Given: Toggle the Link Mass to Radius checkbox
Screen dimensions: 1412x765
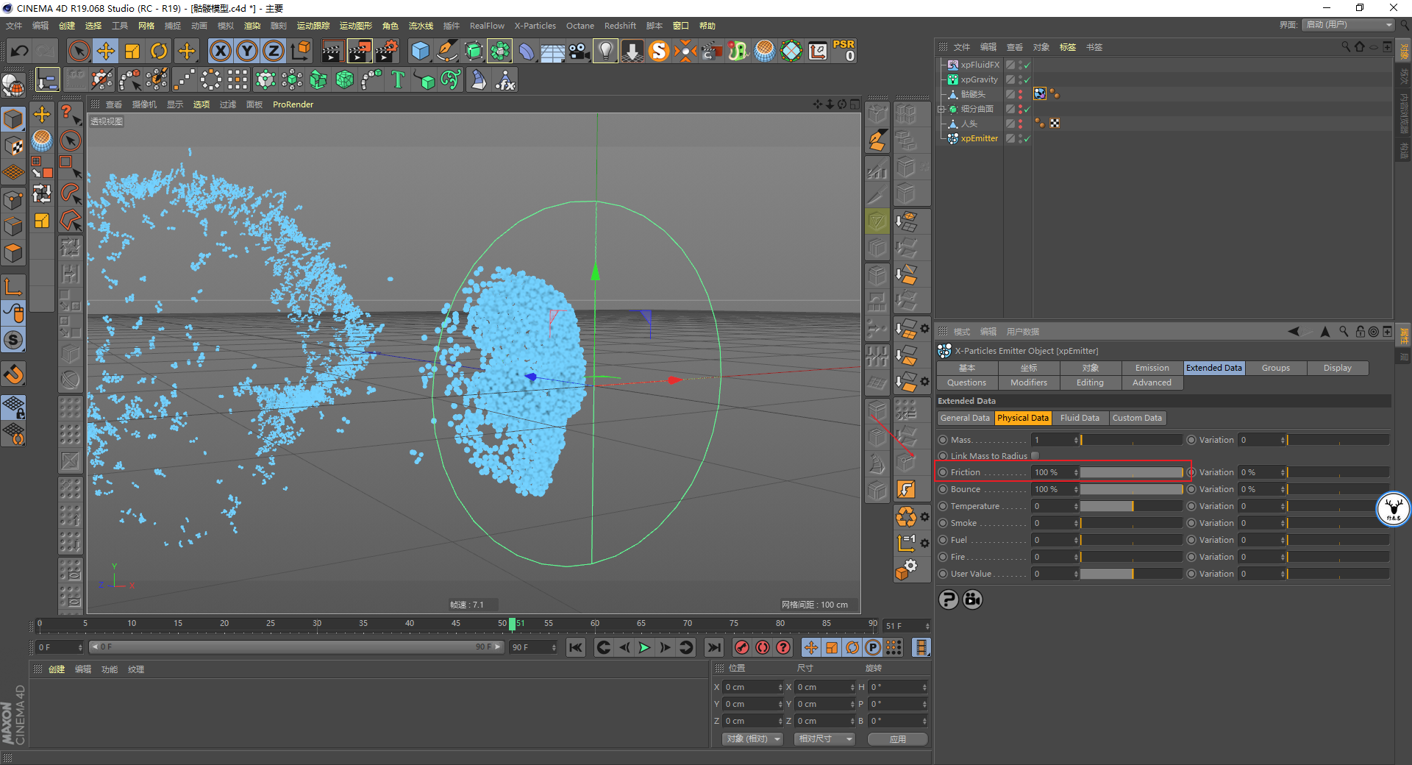Looking at the screenshot, I should (1035, 456).
